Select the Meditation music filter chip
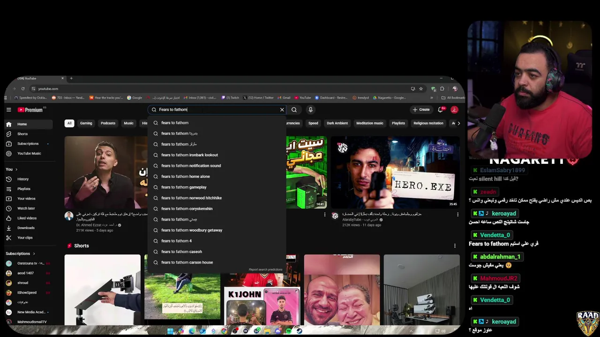 click(x=369, y=123)
